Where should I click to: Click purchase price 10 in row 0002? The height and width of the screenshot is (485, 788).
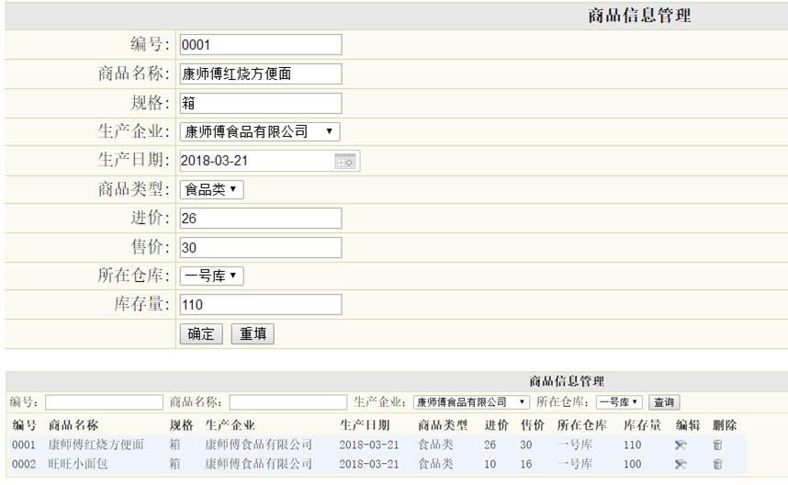click(x=490, y=464)
